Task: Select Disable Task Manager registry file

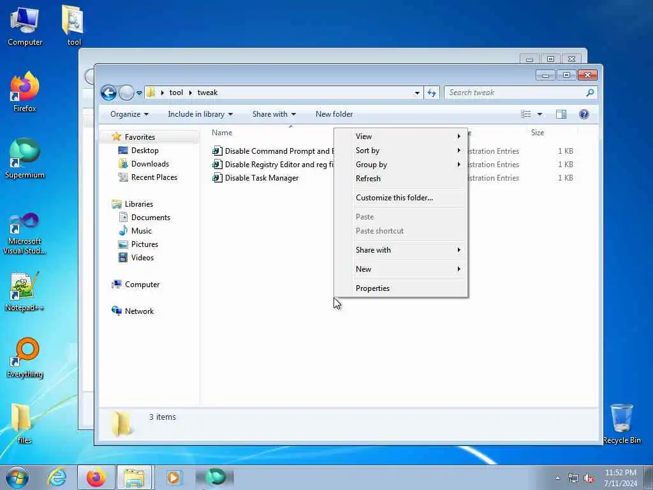Action: (255, 178)
